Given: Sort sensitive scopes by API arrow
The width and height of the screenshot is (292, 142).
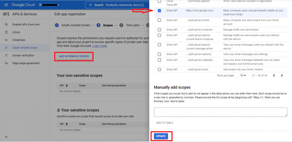Looking at the screenshot, I should point(67,124).
